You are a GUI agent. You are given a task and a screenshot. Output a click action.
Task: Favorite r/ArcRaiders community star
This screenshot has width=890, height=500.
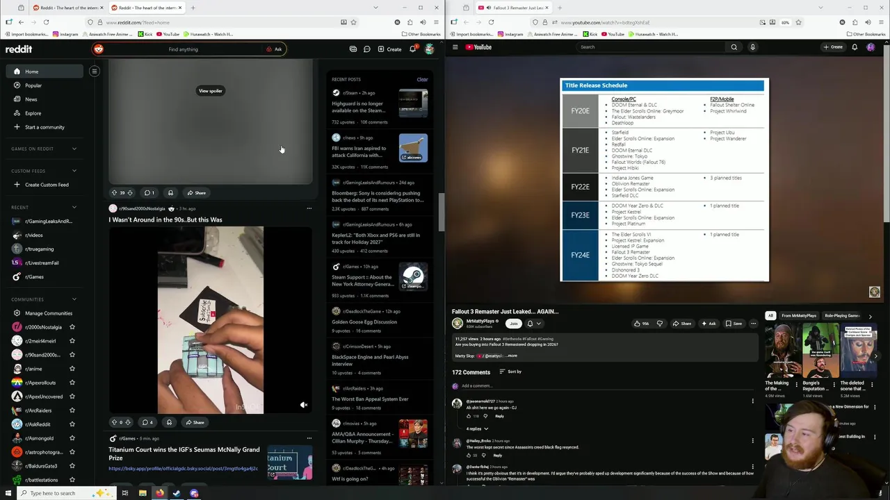pyautogui.click(x=72, y=410)
